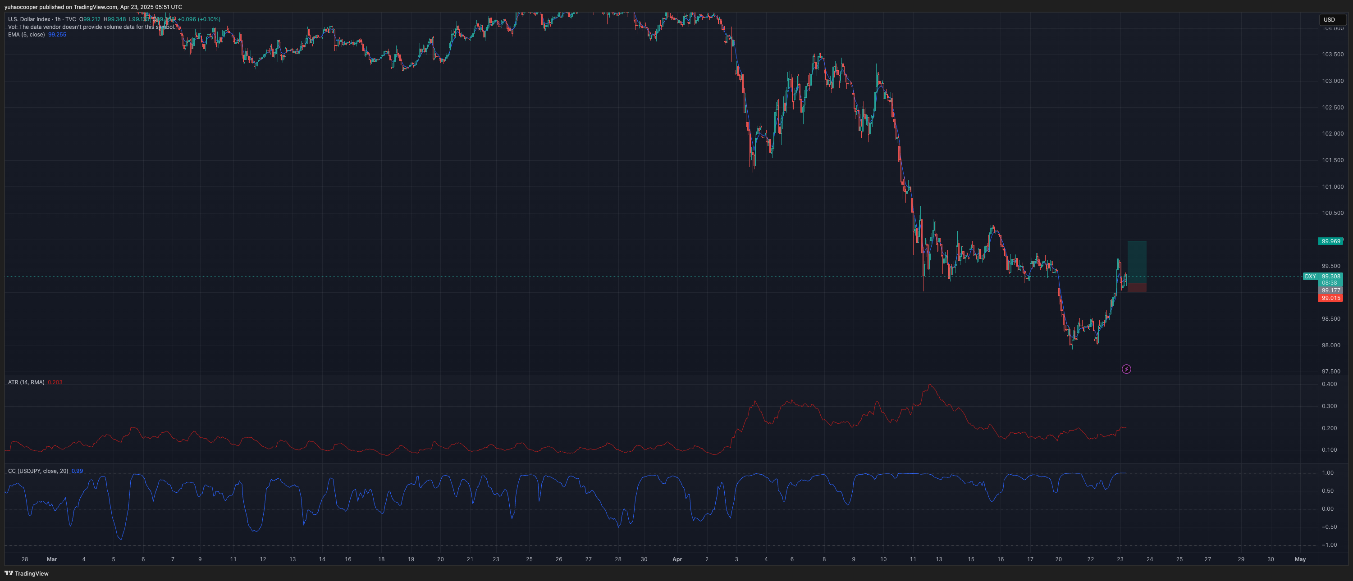Click the 1.00 correlation scale label
The image size is (1353, 581).
1328,473
